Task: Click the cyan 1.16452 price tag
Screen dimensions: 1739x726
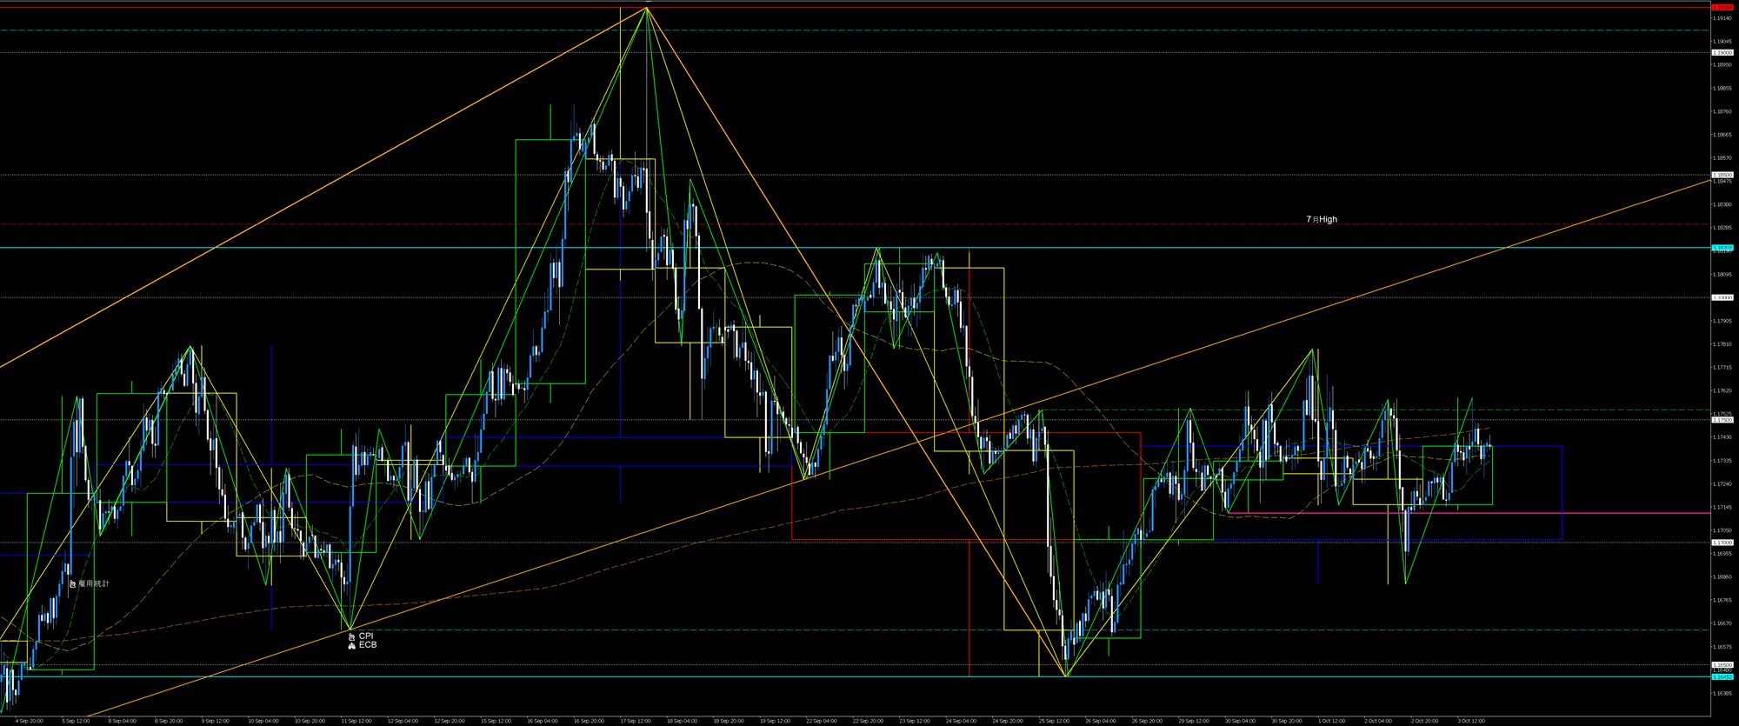Action: tap(1722, 676)
